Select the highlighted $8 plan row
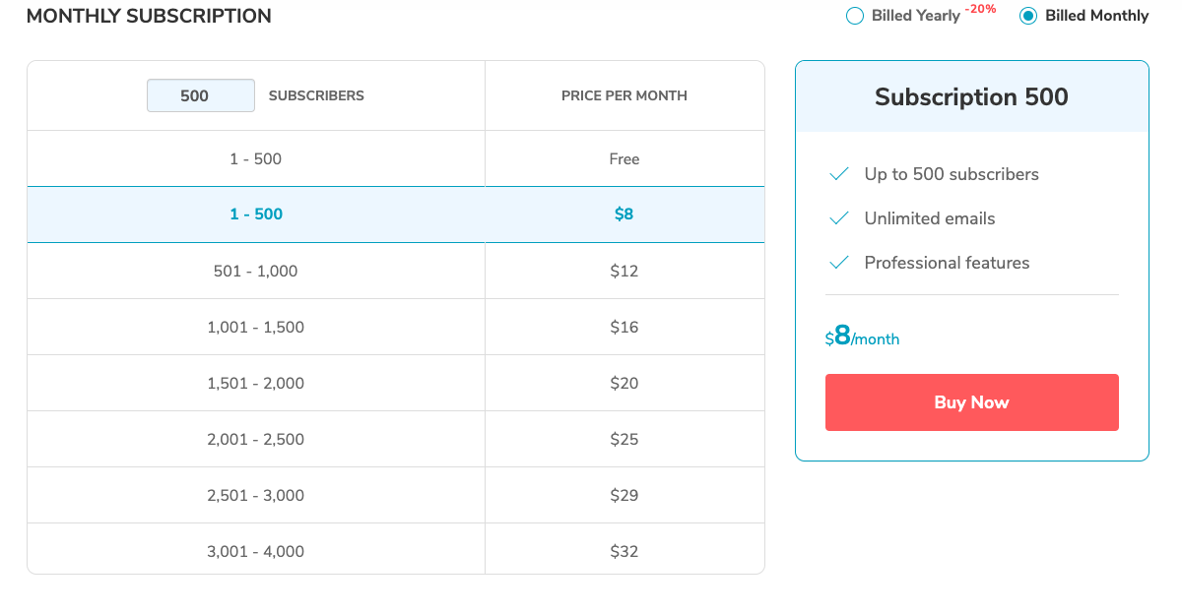 point(256,215)
